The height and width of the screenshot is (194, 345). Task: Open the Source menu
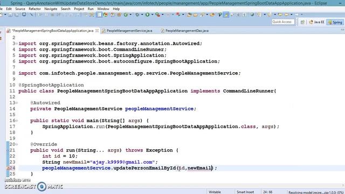pyautogui.click(x=20, y=9)
